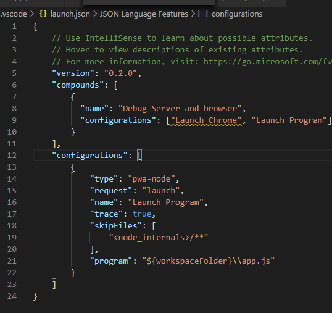
Task: Click the array brackets icon in breadcrumb
Action: [203, 14]
